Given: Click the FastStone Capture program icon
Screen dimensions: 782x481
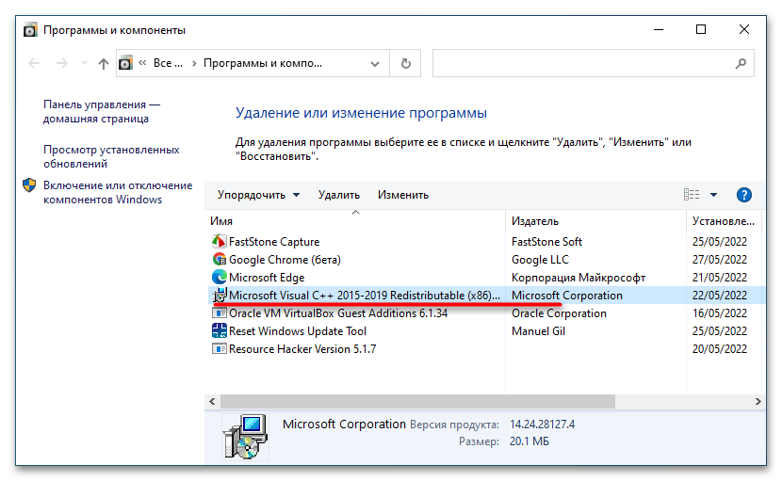Looking at the screenshot, I should pos(220,242).
